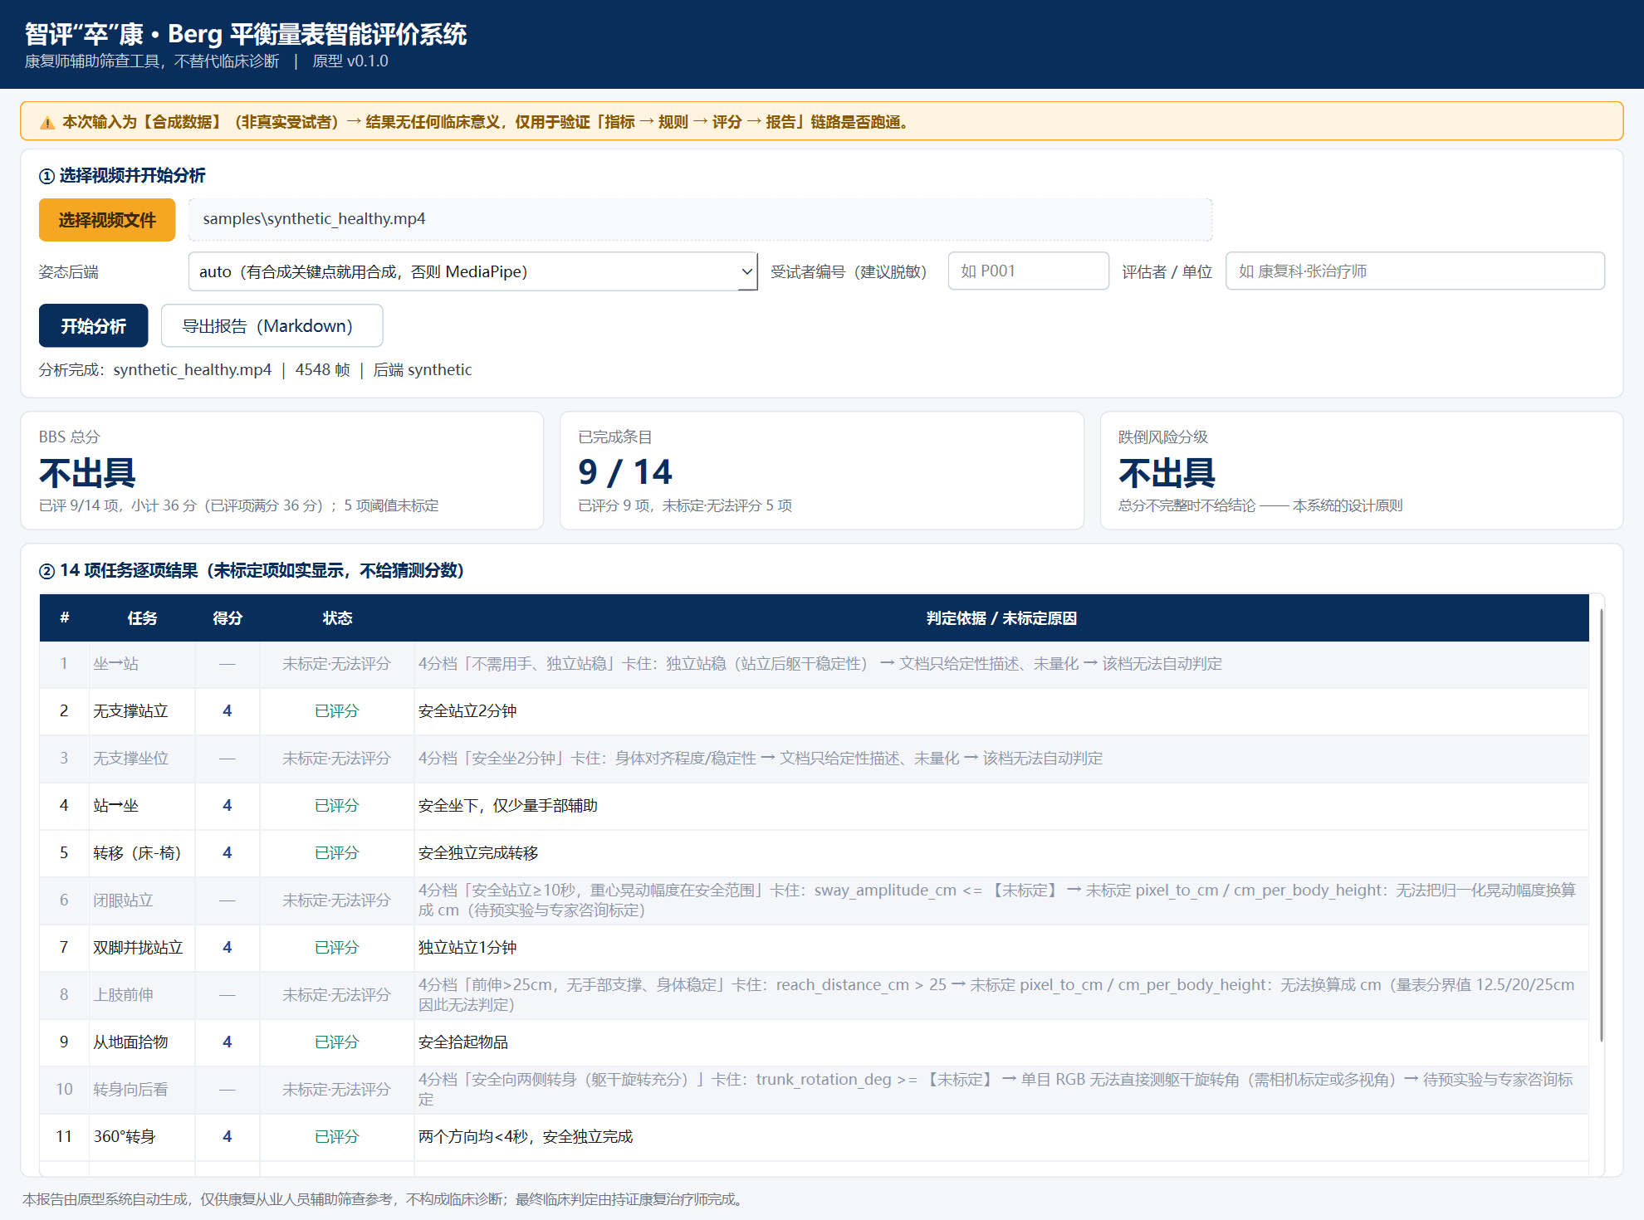Viewport: 1644px width, 1220px height.
Task: Click the 闭眼站立 sway_amplitude_cm rationale text
Action: coord(997,900)
